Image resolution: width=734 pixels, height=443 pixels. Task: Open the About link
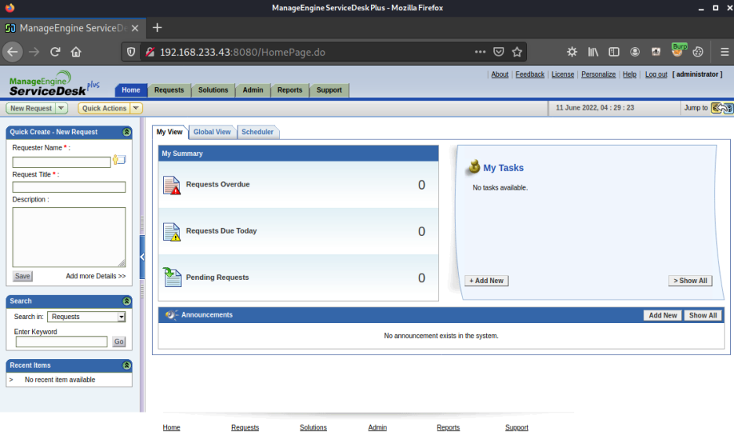(500, 74)
